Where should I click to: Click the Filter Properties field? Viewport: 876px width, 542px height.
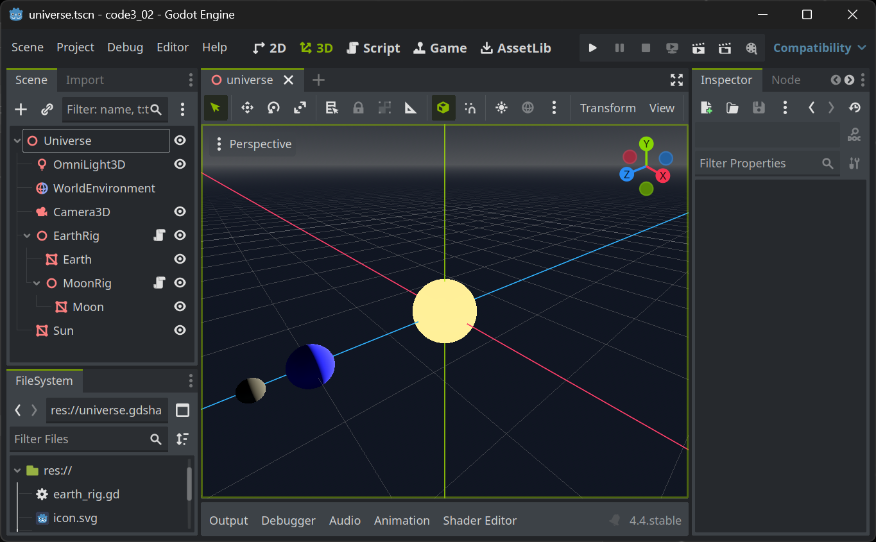click(767, 164)
